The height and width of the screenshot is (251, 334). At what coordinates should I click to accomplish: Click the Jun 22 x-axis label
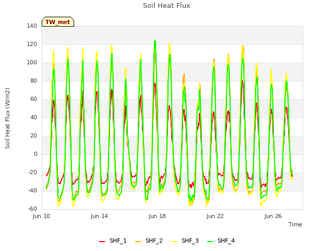[x=215, y=216]
